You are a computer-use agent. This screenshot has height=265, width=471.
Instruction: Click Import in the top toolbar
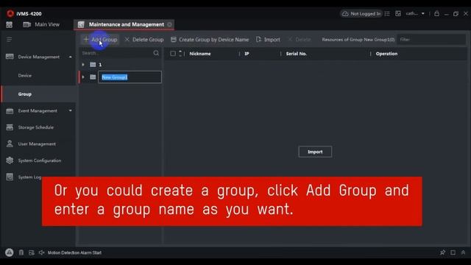point(268,39)
